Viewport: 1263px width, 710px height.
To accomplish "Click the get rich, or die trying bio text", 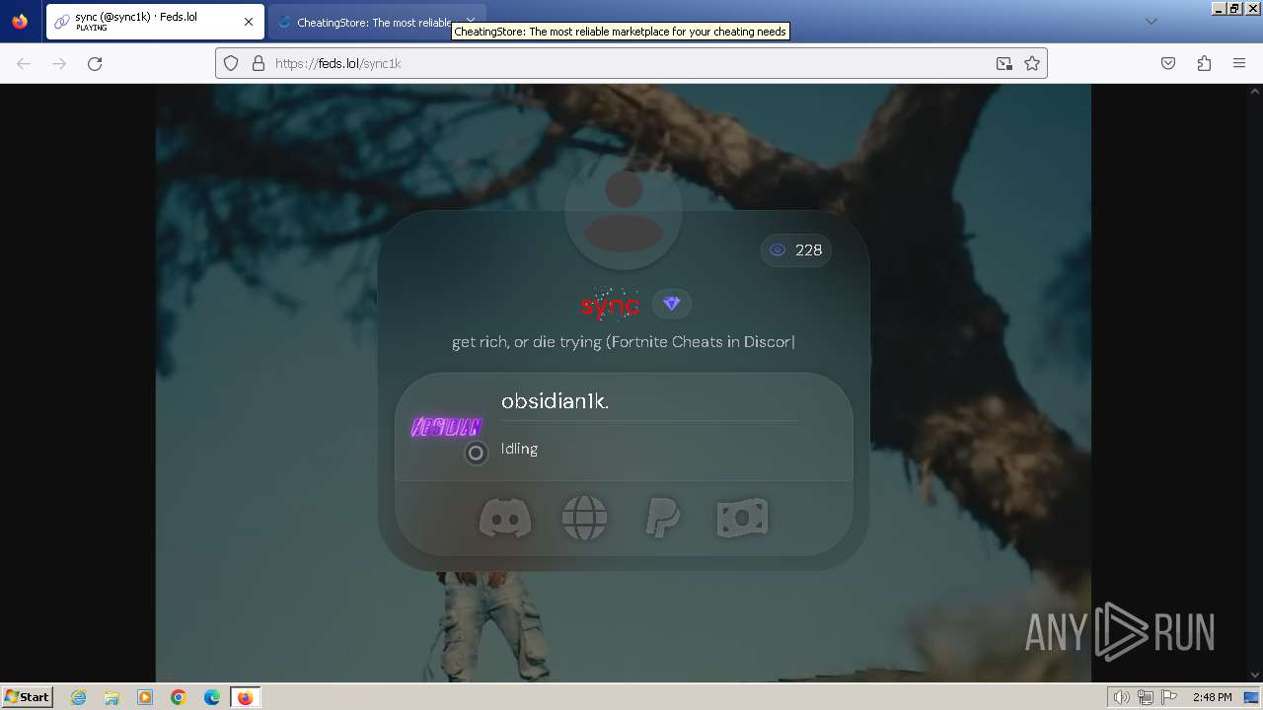I will (x=624, y=342).
